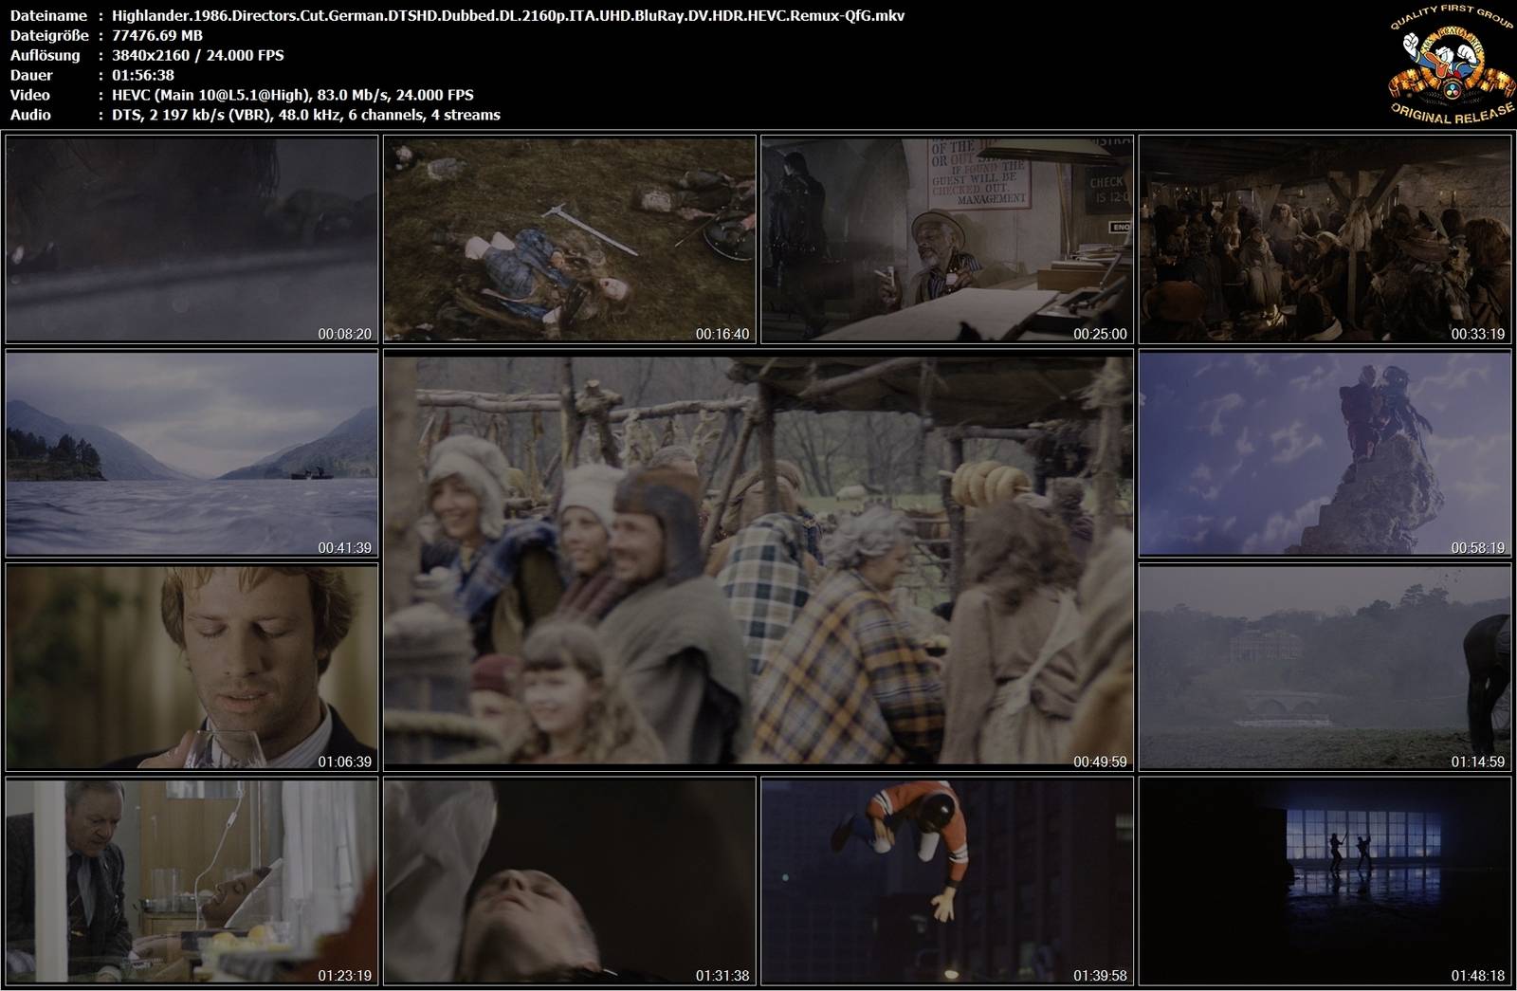1517x991 pixels.
Task: Choose the rock cliff thumbnail at 00:58:19
Action: pos(1325,453)
